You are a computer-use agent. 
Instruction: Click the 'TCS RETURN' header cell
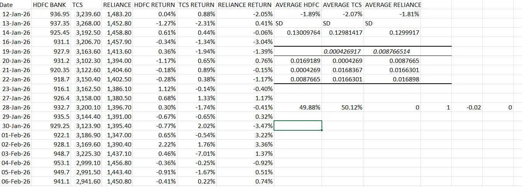(197, 5)
